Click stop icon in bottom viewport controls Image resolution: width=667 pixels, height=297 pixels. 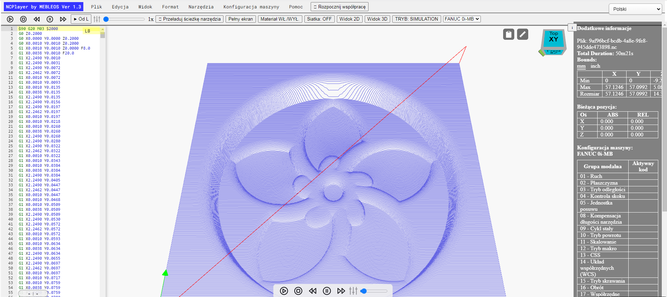point(298,291)
